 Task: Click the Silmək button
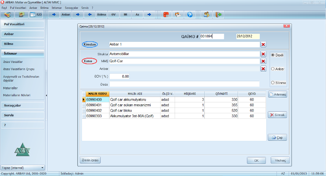[x=277, y=115]
